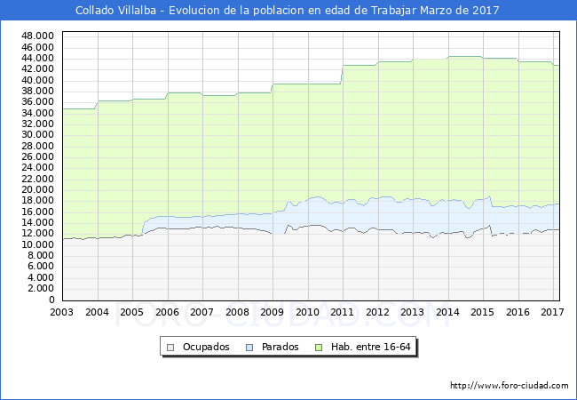The image size is (577, 400).
Task: Click the 10.000 y-axis value
Action: pos(38,244)
